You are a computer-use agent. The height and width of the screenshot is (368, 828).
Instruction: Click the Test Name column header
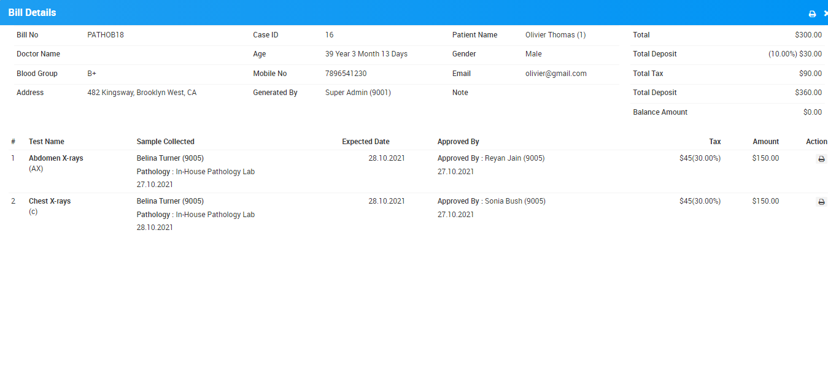pos(47,142)
